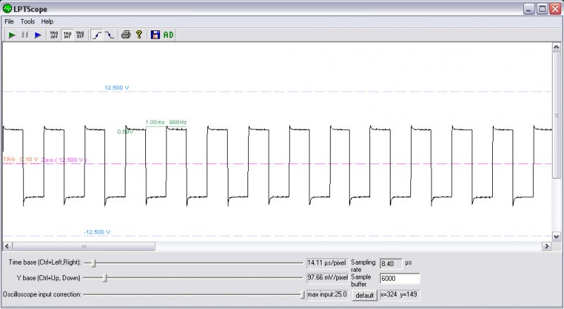Select internal trigger TRG INT
Image resolution: width=564 pixels, height=309 pixels.
click(x=67, y=35)
